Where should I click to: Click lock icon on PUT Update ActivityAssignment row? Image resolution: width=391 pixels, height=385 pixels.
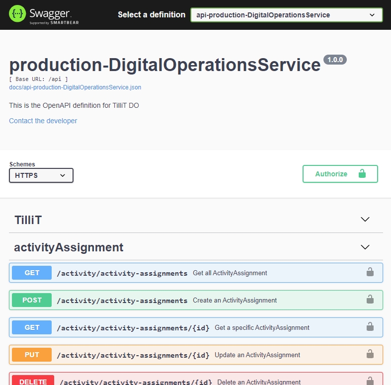click(370, 354)
